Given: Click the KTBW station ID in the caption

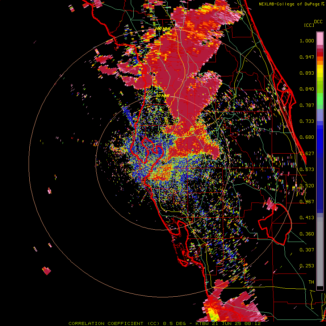Looking at the screenshot, I should pyautogui.click(x=202, y=323).
